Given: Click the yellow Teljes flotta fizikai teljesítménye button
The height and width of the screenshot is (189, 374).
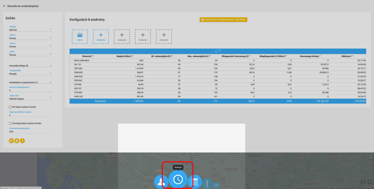Looking at the screenshot, I should click(223, 19).
